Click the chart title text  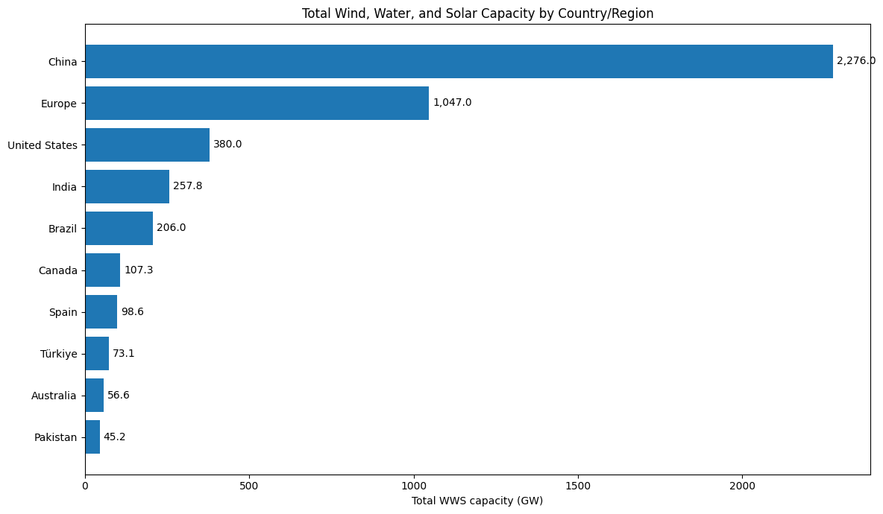(x=477, y=13)
